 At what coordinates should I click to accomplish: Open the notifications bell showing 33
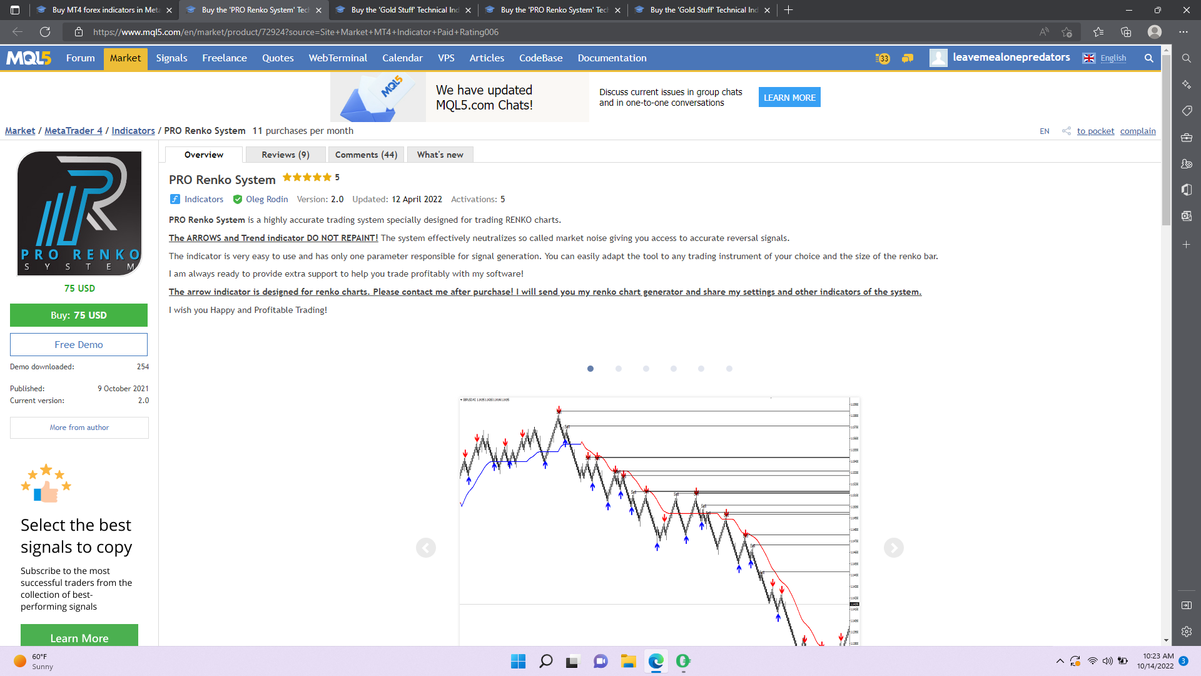(882, 58)
